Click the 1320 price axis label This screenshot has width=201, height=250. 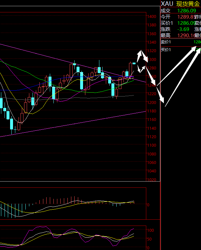pos(151,51)
